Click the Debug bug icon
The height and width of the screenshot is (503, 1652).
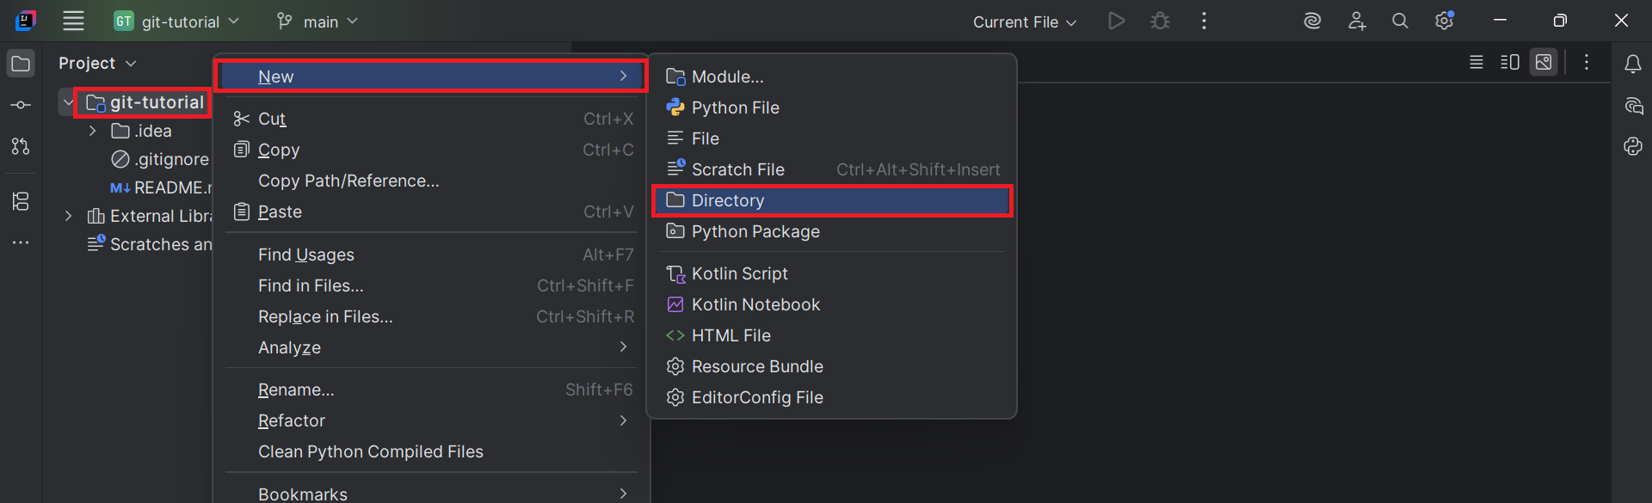click(1160, 21)
